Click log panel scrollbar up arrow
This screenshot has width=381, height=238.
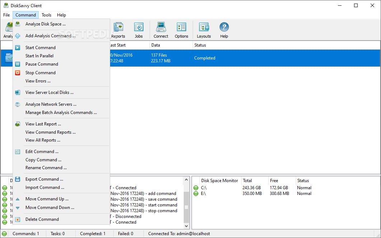tap(186, 180)
